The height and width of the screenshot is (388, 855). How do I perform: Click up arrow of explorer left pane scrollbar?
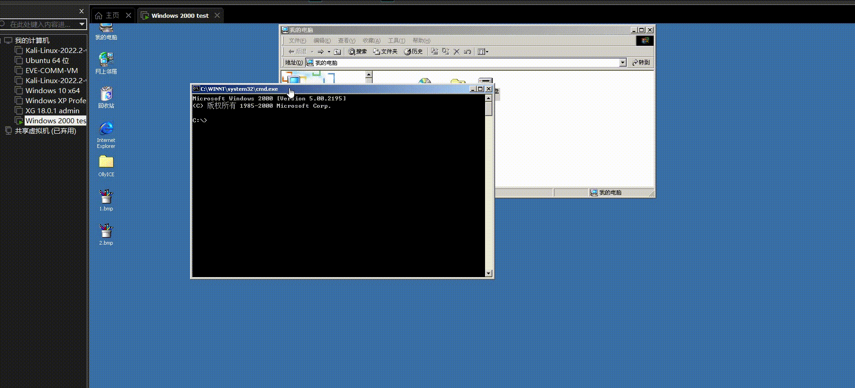tap(369, 74)
